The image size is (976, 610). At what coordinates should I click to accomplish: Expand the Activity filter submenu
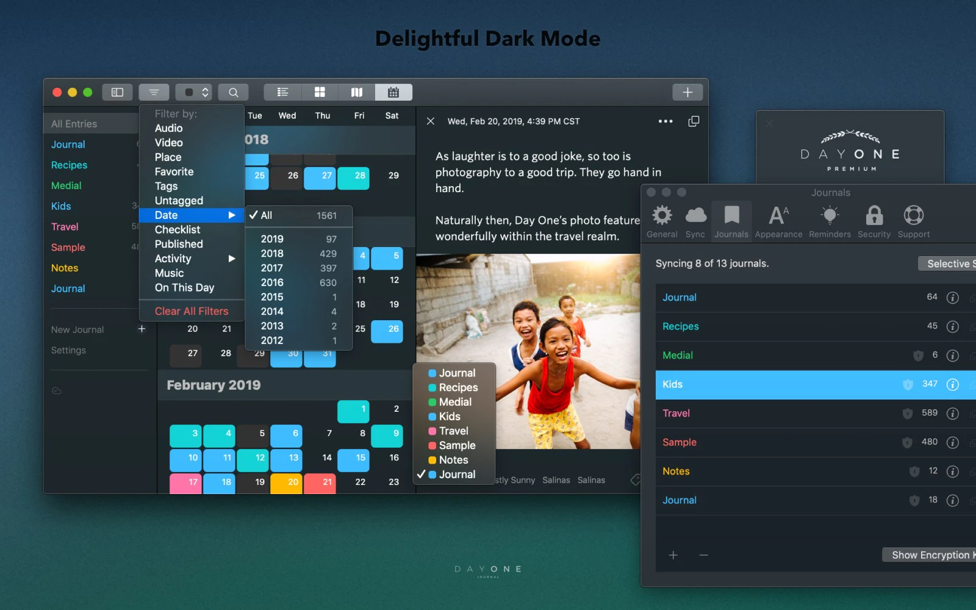pos(231,258)
